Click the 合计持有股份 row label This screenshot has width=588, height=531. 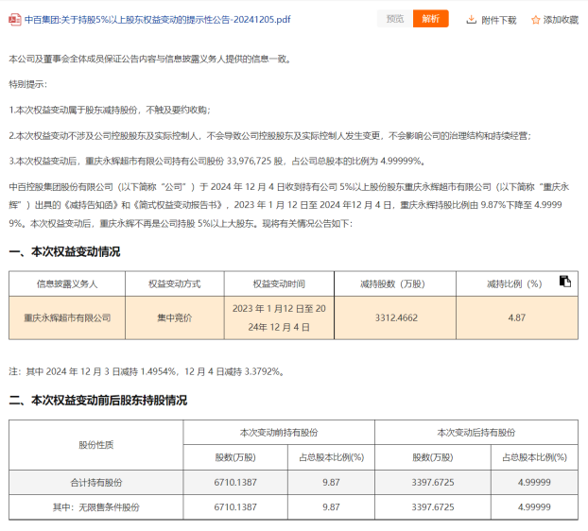[x=95, y=482]
